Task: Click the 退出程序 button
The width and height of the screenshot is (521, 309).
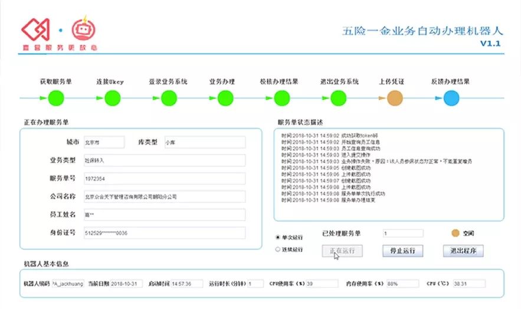Action: click(463, 251)
